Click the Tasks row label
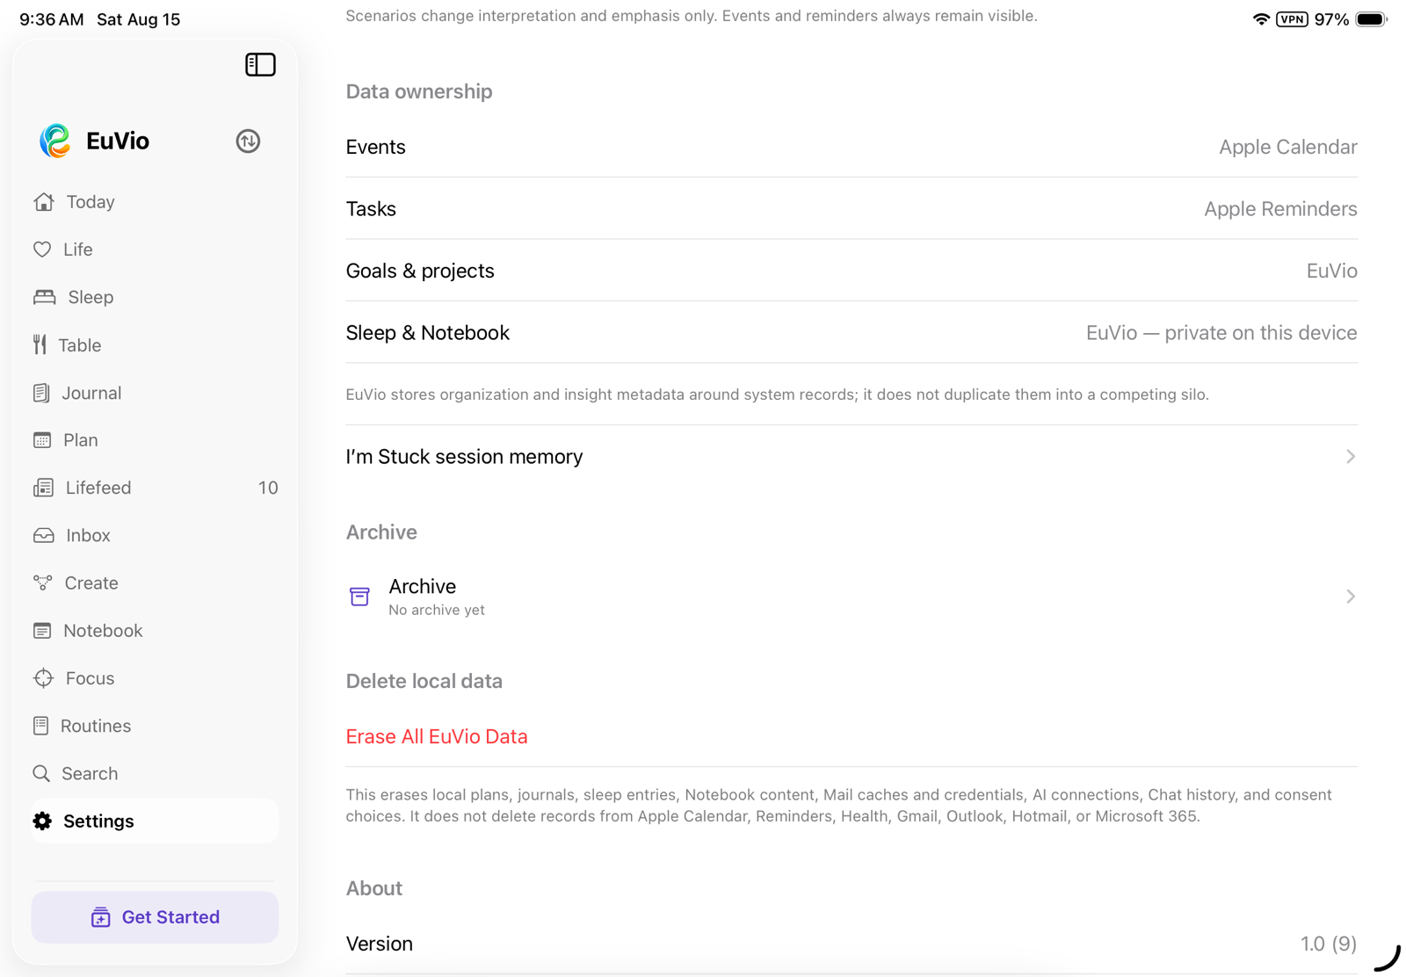The width and height of the screenshot is (1406, 977). (371, 209)
